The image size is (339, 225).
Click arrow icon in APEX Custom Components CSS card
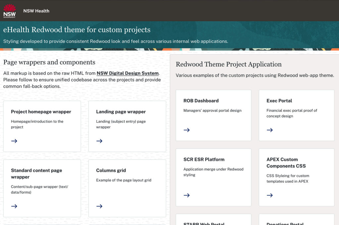270,195
